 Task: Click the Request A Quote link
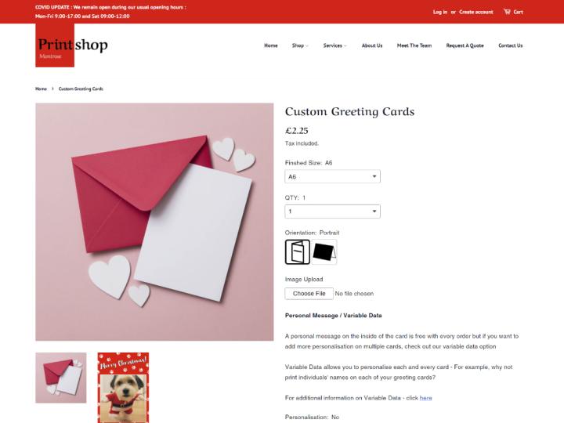point(465,45)
